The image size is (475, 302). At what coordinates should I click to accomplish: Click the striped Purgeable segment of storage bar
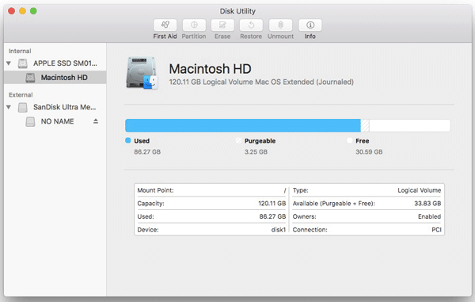point(365,125)
